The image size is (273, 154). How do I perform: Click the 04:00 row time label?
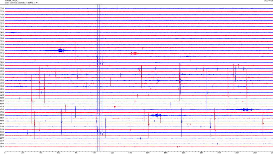[x=2, y=33]
